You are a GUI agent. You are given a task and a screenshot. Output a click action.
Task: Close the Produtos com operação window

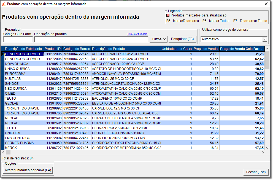(266, 4)
